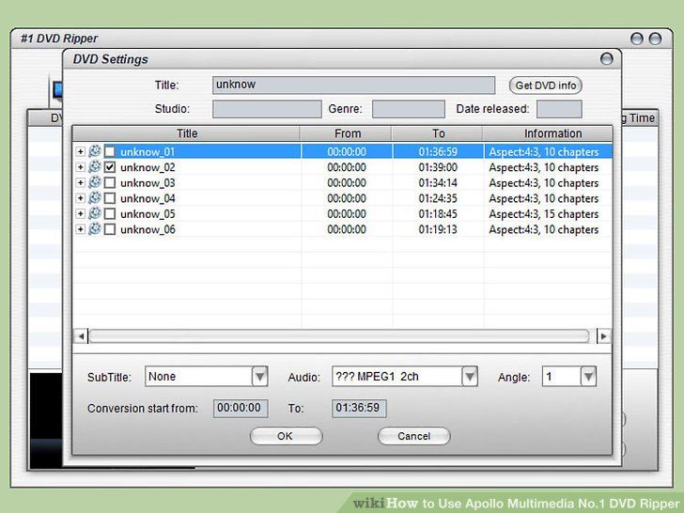The image size is (684, 513).
Task: Open the SubTitle dropdown
Action: pyautogui.click(x=260, y=377)
